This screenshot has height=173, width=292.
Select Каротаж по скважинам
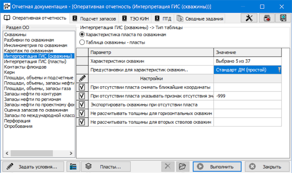[28, 51]
